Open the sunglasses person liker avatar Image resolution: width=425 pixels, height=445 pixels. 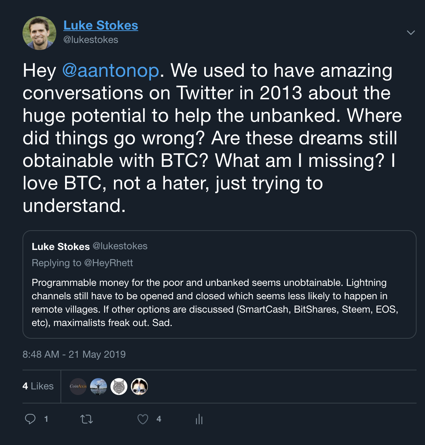(x=139, y=387)
